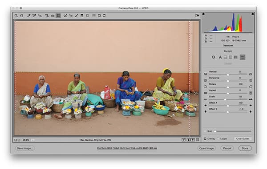This screenshot has width=267, height=169.
Task: Click the Scale slider handle
Action: (225, 99)
